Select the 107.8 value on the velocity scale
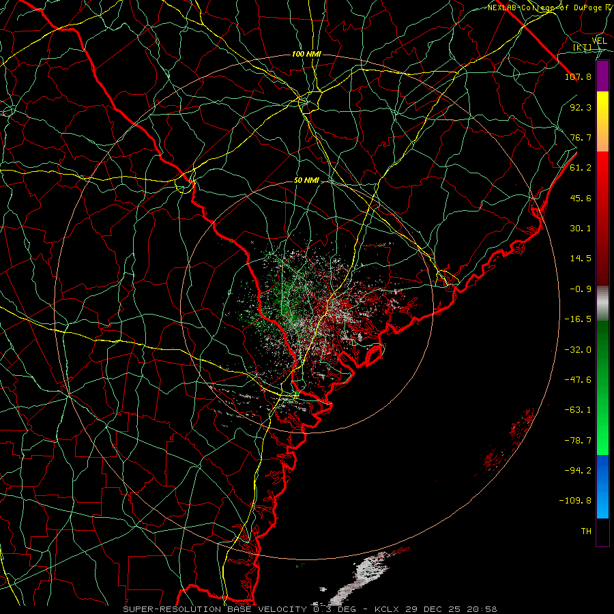The height and width of the screenshot is (614, 614). click(x=578, y=76)
